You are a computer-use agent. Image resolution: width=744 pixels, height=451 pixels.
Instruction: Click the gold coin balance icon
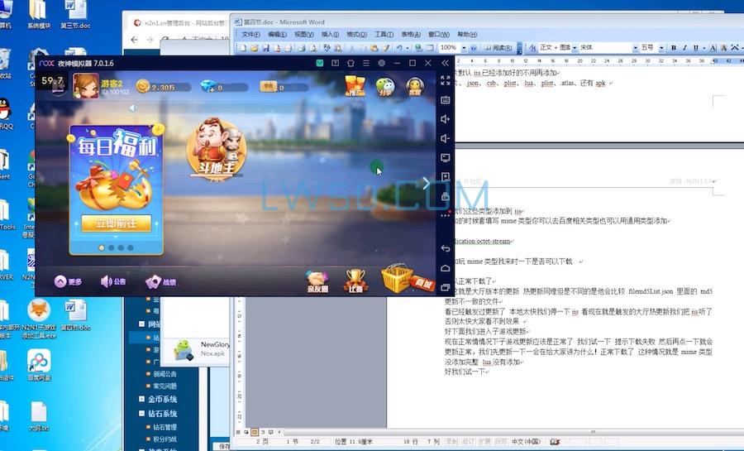(x=143, y=86)
